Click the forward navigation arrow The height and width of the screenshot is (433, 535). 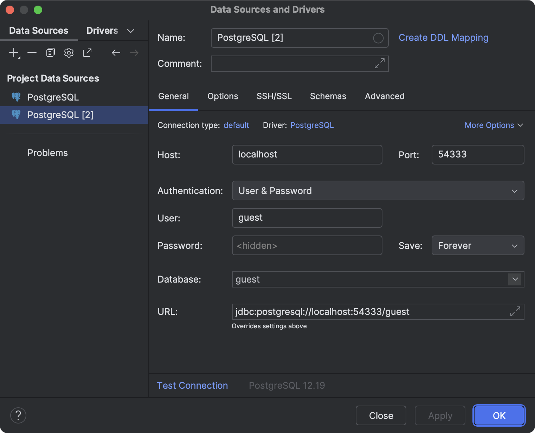(134, 52)
